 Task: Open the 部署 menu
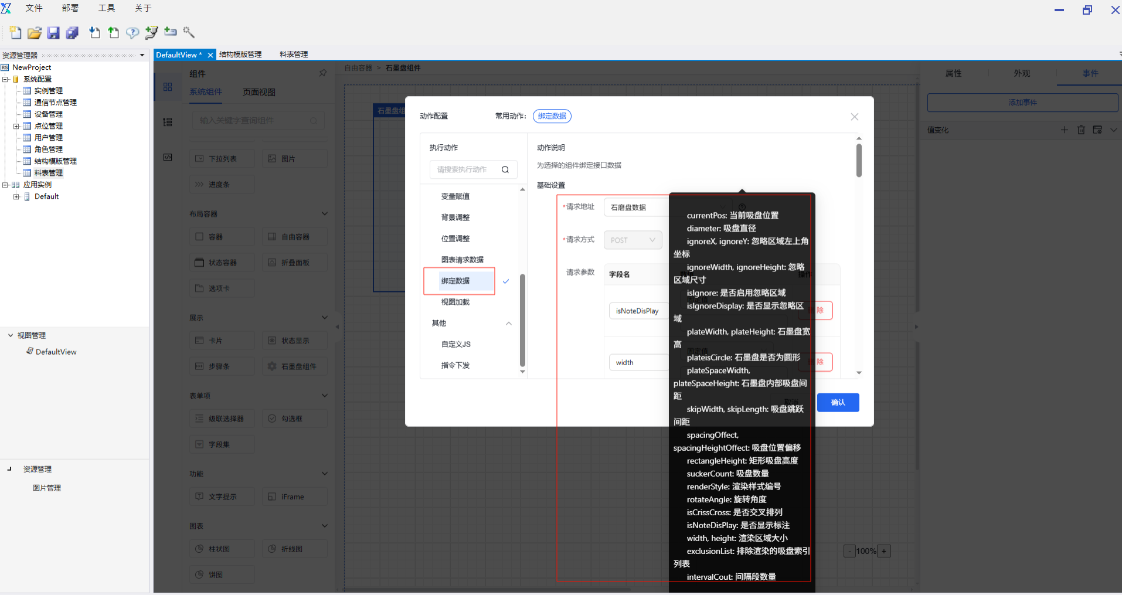[70, 8]
